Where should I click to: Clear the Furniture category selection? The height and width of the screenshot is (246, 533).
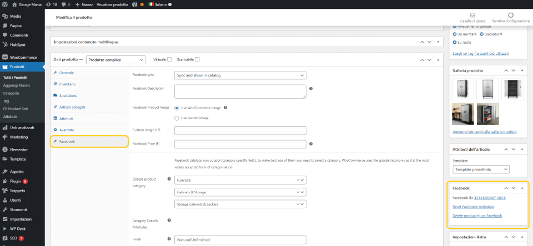pyautogui.click(x=298, y=180)
